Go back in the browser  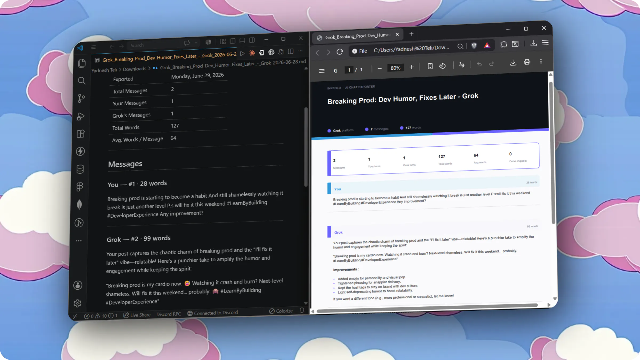(x=317, y=53)
